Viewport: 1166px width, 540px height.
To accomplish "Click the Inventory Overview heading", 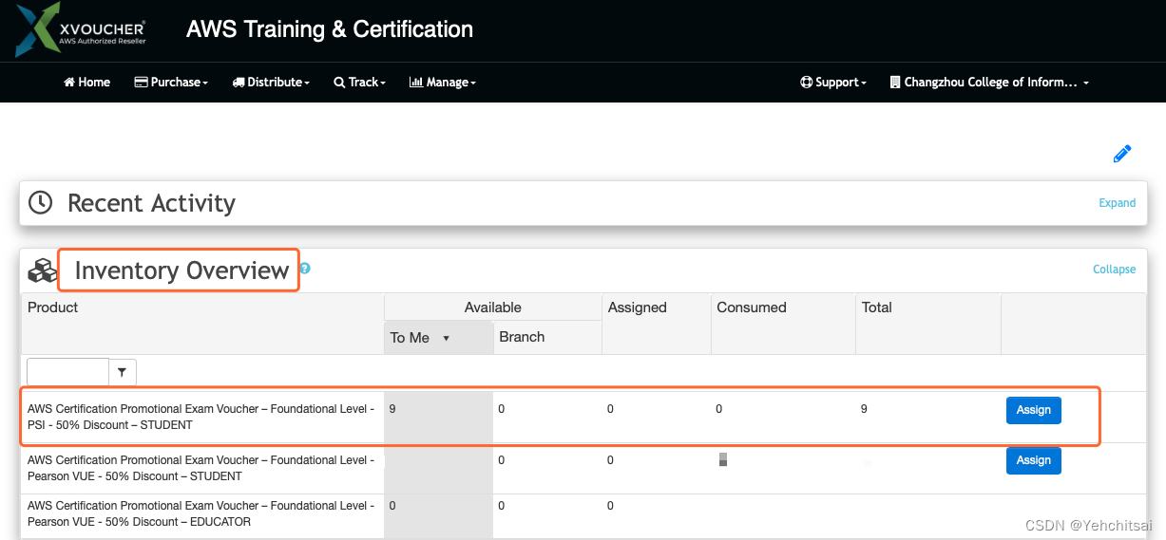I will point(182,270).
